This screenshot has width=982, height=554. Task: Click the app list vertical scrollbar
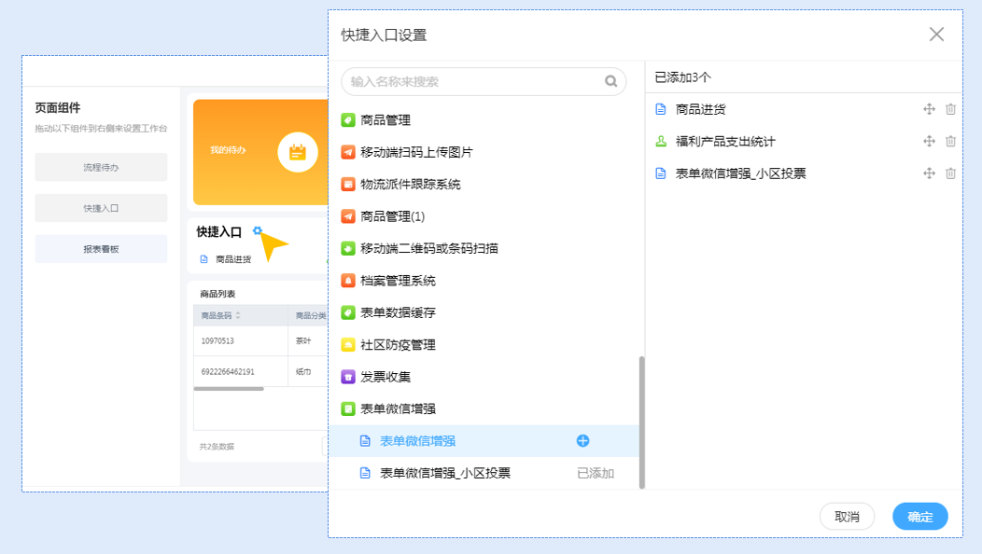[x=641, y=422]
